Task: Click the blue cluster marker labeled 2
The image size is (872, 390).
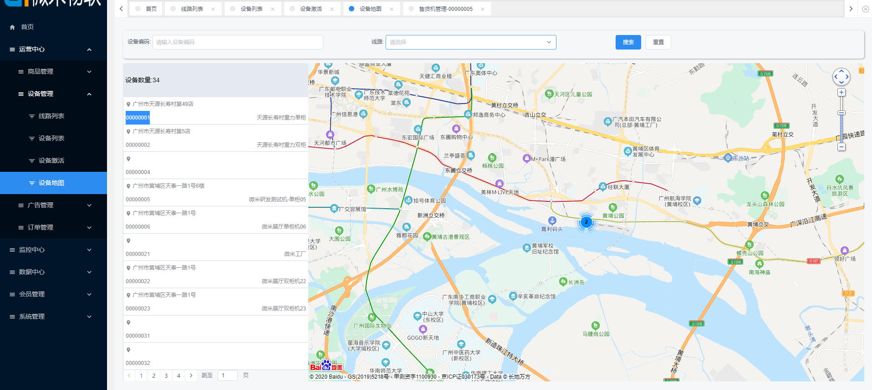Action: point(586,222)
